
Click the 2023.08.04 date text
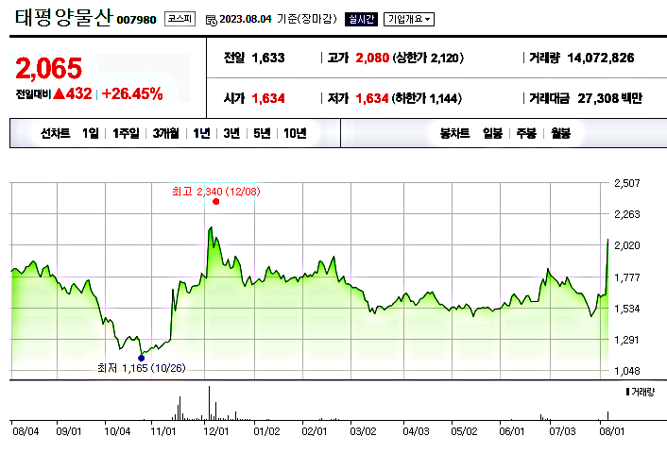pos(246,19)
